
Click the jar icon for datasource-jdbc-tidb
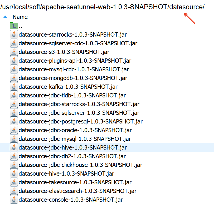point(14,95)
